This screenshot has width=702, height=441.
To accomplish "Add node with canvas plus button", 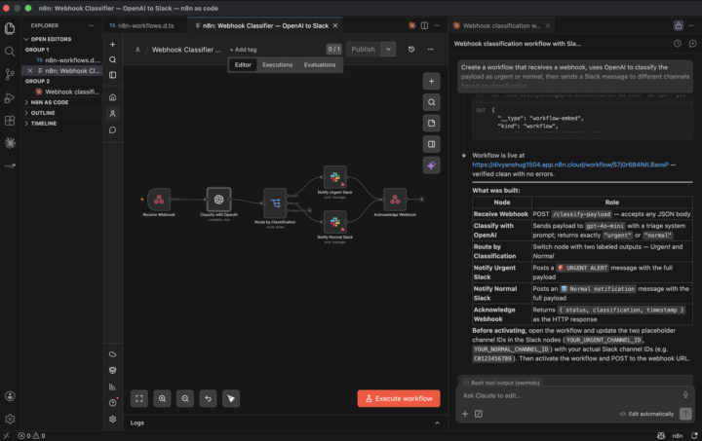I will coord(431,82).
